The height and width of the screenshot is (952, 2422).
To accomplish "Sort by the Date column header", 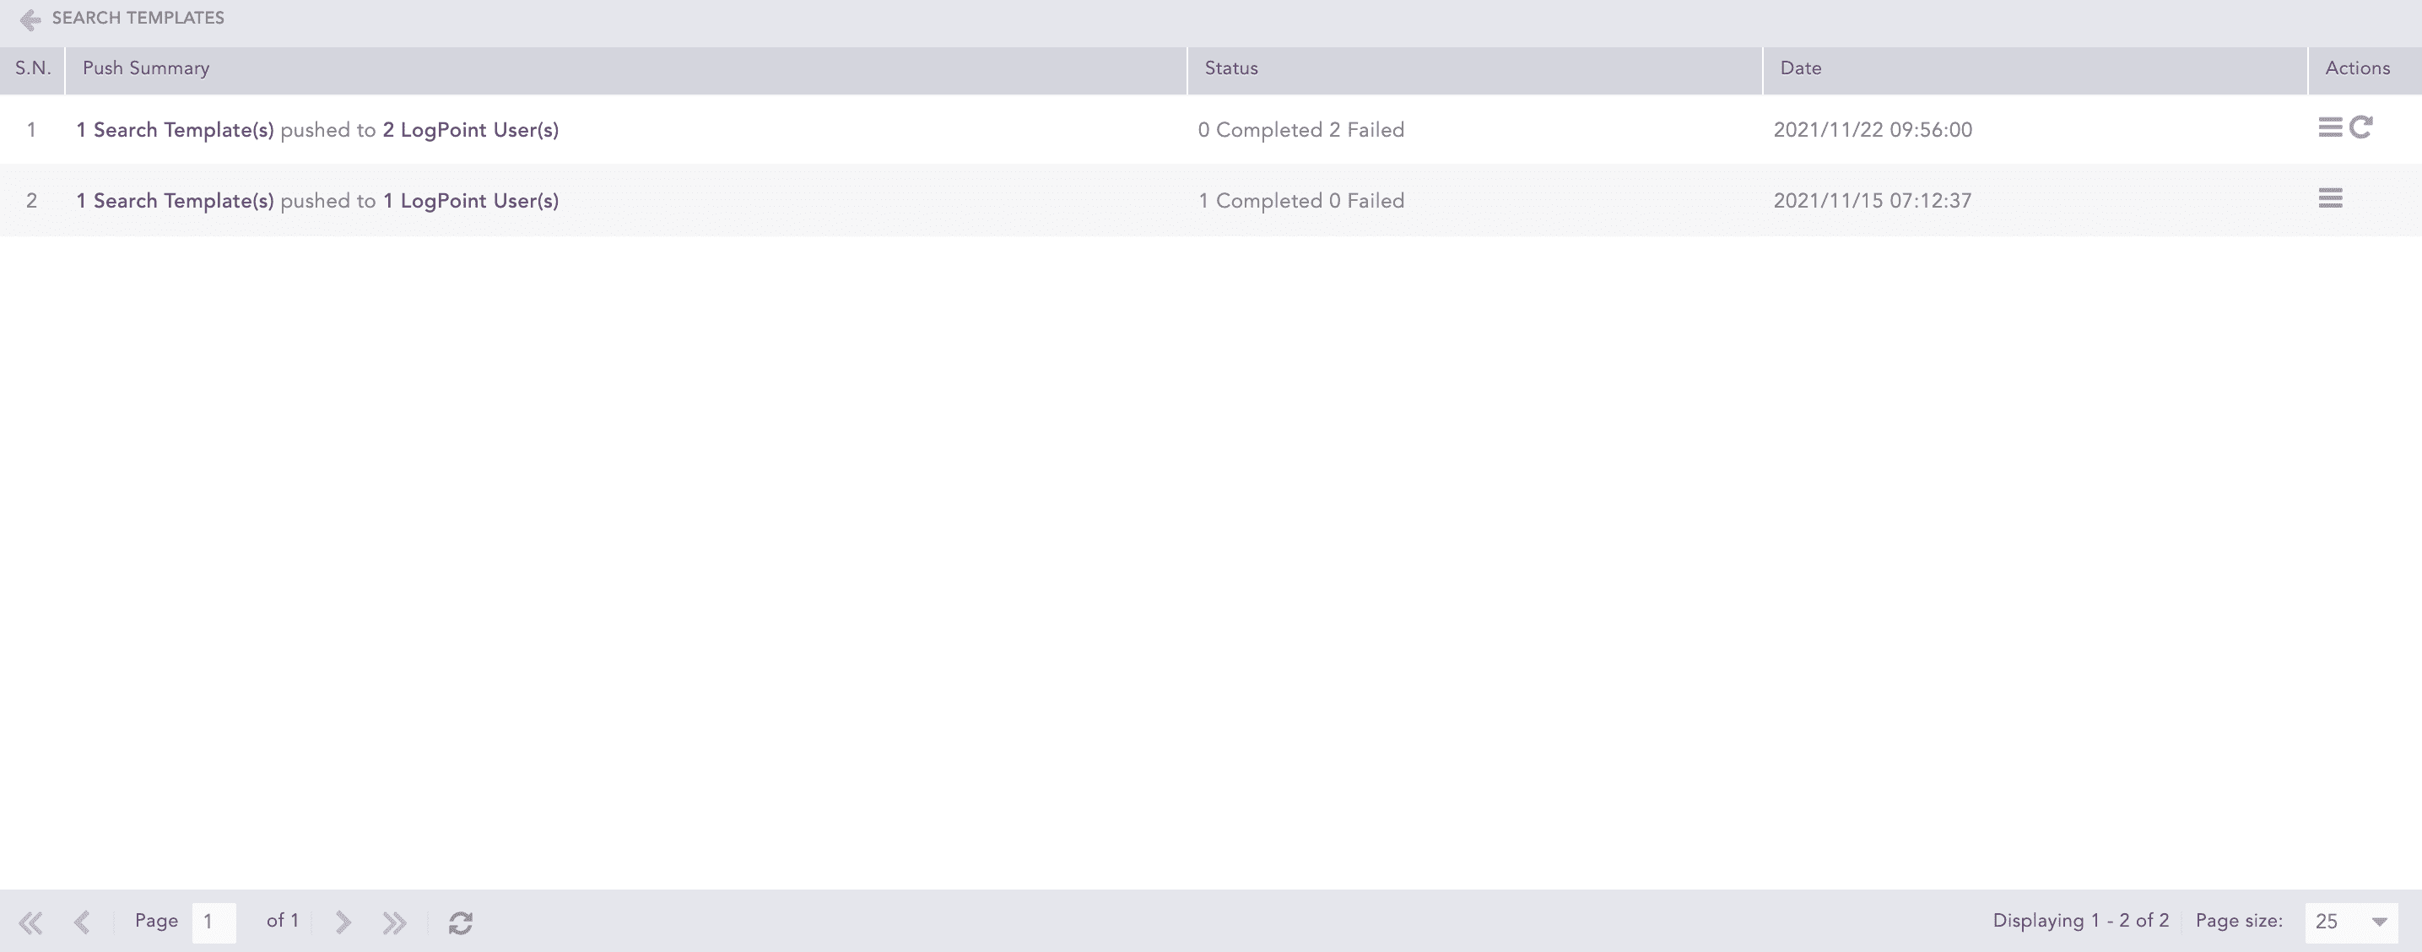I will (1801, 68).
